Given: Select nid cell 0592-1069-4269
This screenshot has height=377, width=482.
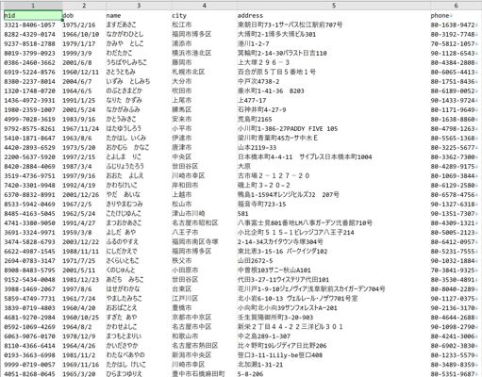Looking at the screenshot, I should pos(33,326).
